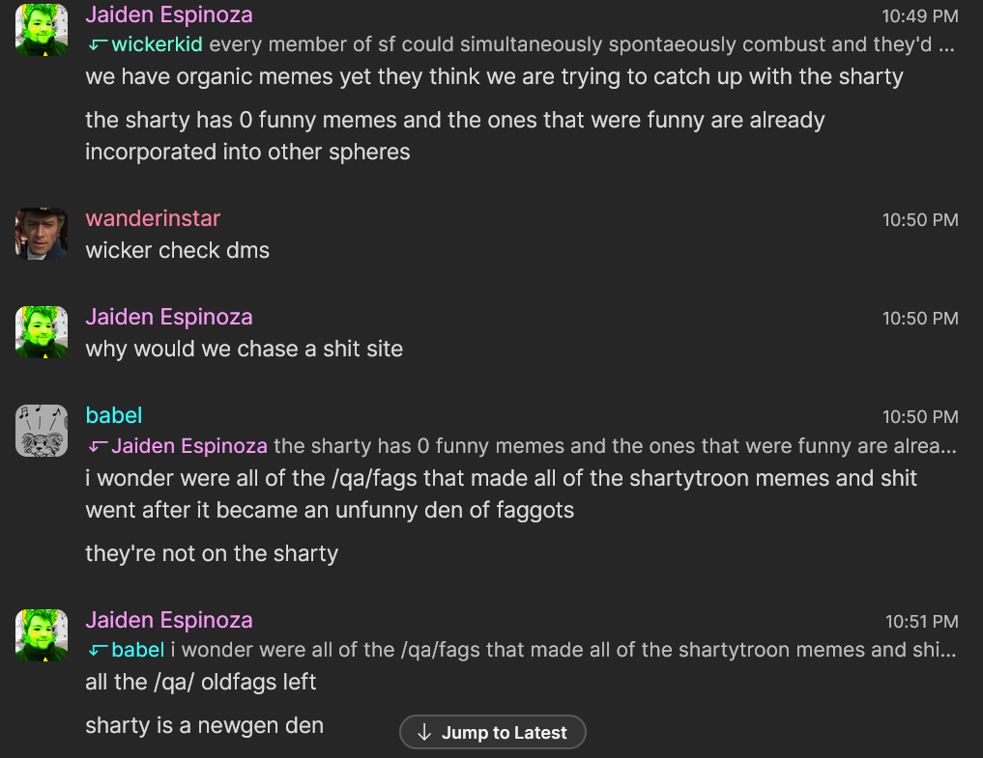
Task: Open wanderinstar's username
Action: click(152, 219)
